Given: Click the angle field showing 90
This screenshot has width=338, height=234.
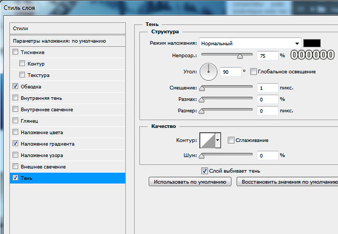Looking at the screenshot, I should [x=230, y=72].
